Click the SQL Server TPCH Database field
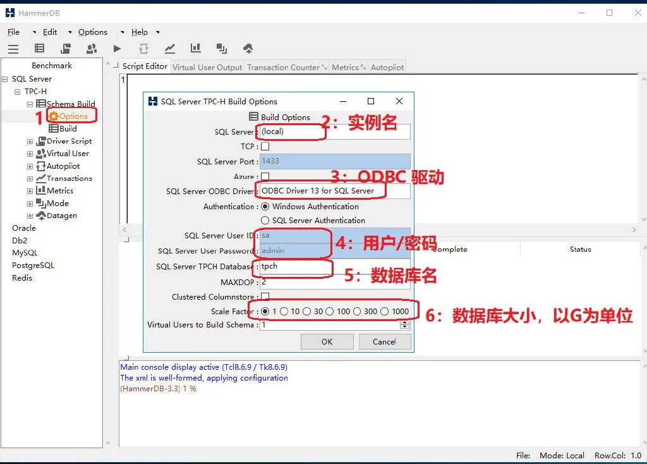The height and width of the screenshot is (464, 647). [335, 266]
